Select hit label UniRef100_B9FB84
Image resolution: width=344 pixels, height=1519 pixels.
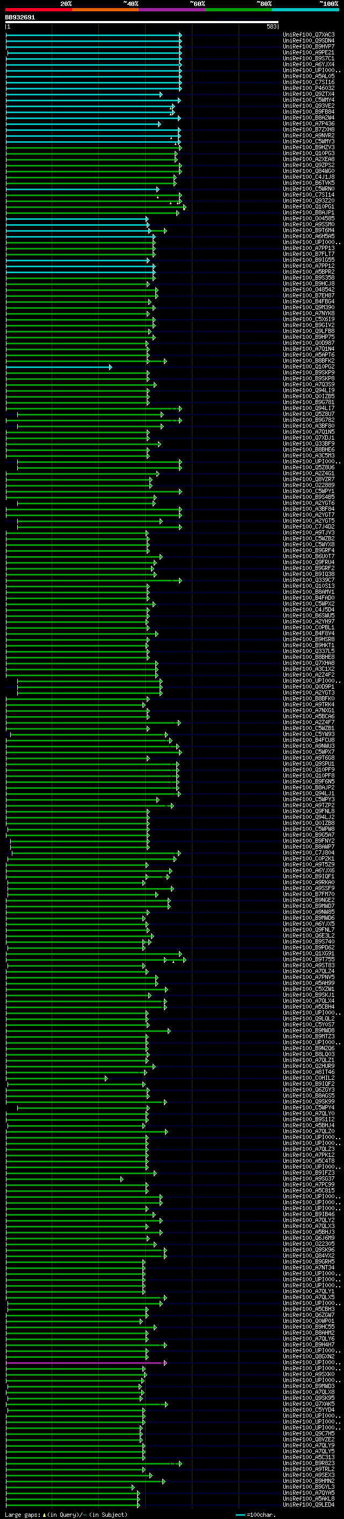[309, 112]
